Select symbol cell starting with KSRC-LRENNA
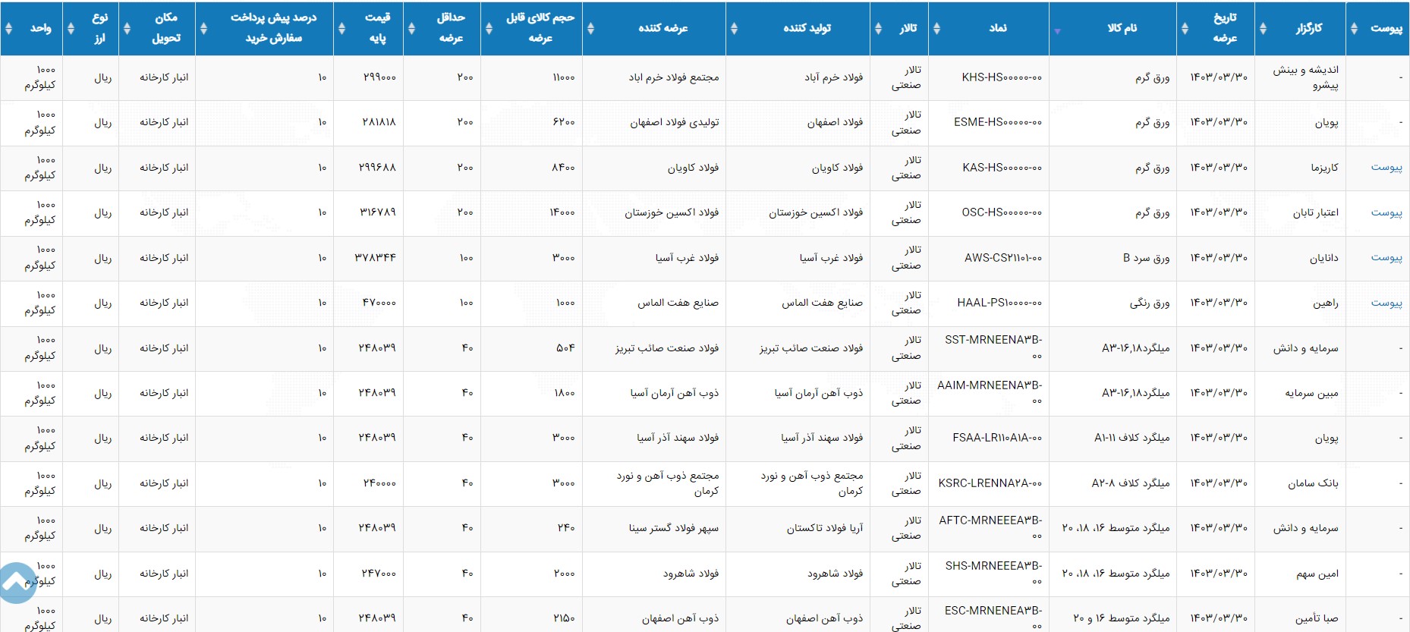Image resolution: width=1410 pixels, height=632 pixels. (x=990, y=483)
